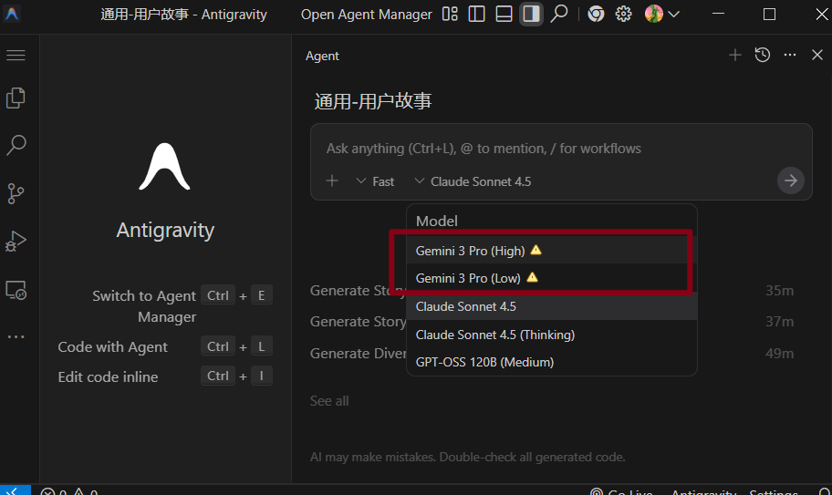
Task: Start a new agent conversation plus
Action: pyautogui.click(x=735, y=55)
